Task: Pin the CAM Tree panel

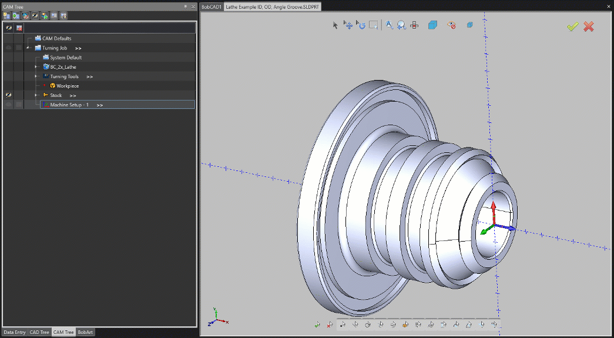Action: (x=186, y=6)
